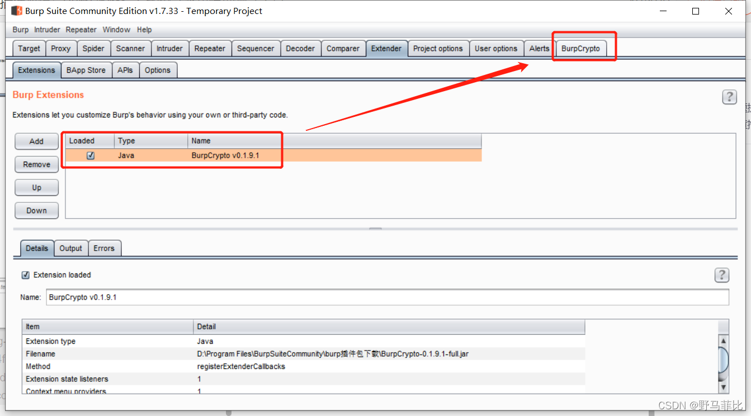
Task: Click details scrollbar down arrow
Action: (x=723, y=387)
